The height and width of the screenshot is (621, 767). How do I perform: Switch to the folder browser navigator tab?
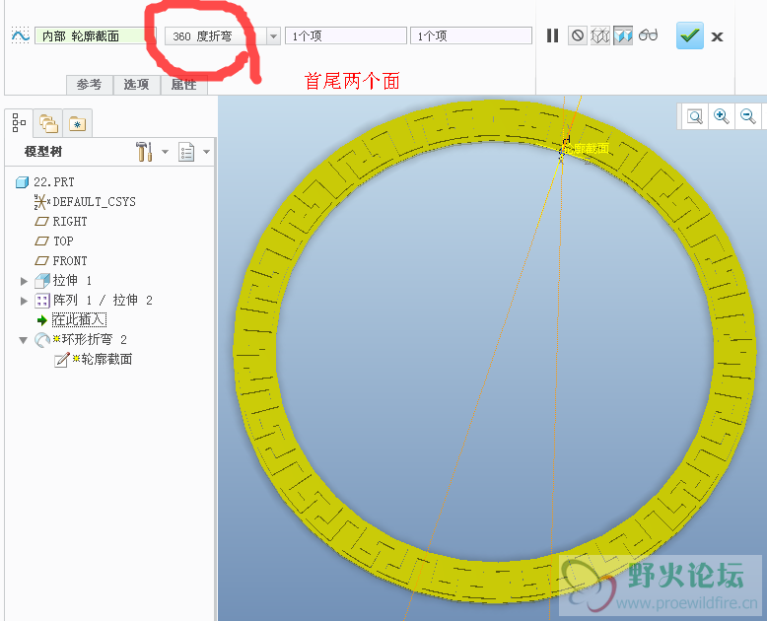pos(48,123)
